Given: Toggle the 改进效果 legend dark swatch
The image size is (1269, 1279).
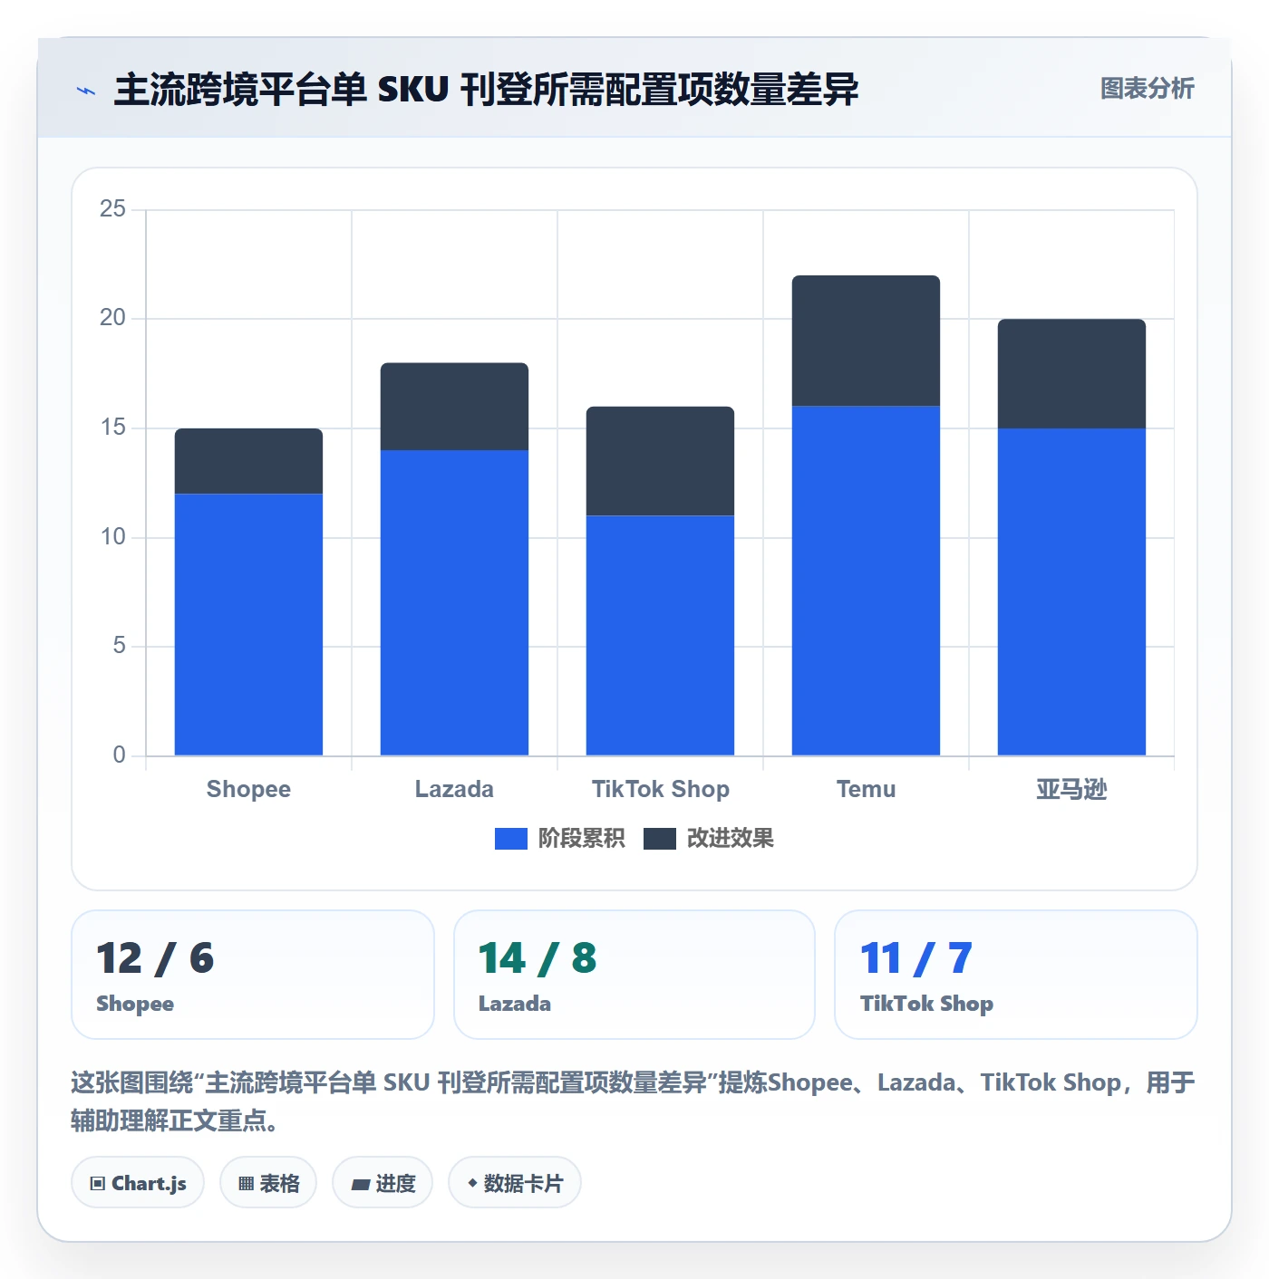Looking at the screenshot, I should pos(659,839).
